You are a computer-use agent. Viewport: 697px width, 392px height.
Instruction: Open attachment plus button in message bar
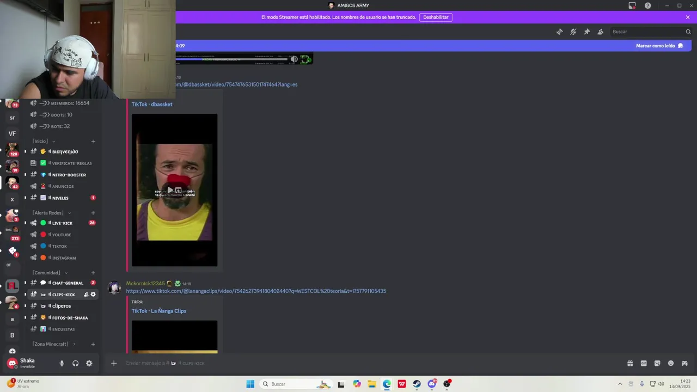(x=114, y=363)
